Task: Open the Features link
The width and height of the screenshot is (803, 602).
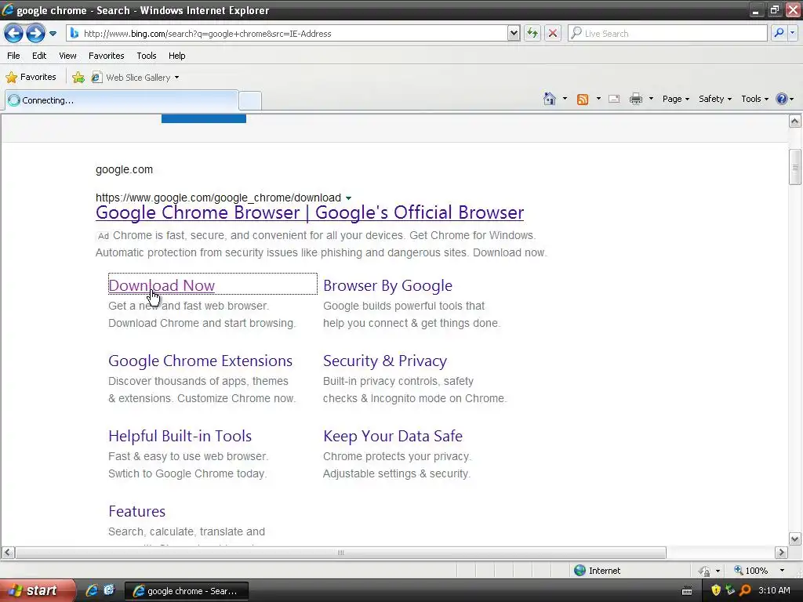Action: click(x=136, y=511)
